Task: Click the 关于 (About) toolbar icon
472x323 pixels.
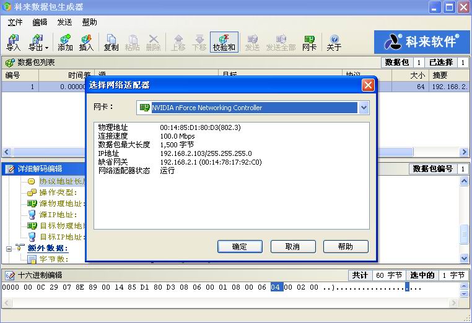Action: [334, 43]
